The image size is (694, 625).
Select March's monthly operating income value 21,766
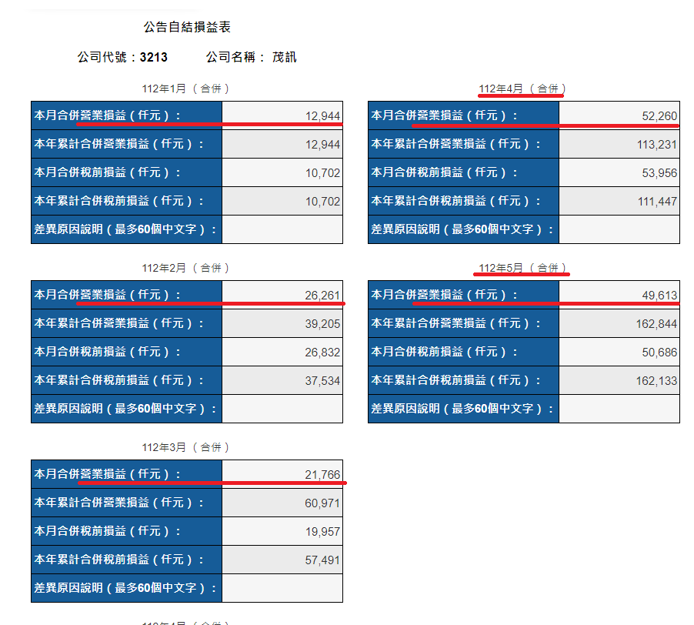[x=322, y=475]
